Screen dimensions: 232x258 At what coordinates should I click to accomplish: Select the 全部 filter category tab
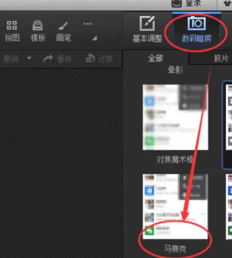pos(155,58)
